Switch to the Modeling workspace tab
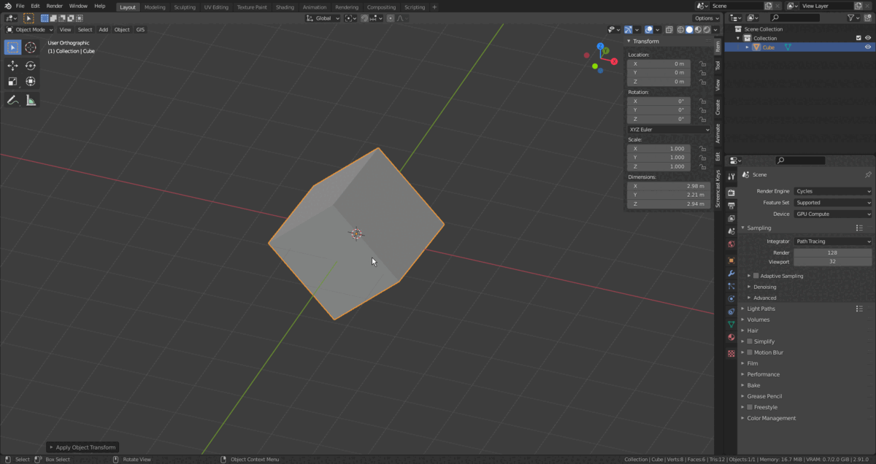Viewport: 876px width, 464px height. 155,7
